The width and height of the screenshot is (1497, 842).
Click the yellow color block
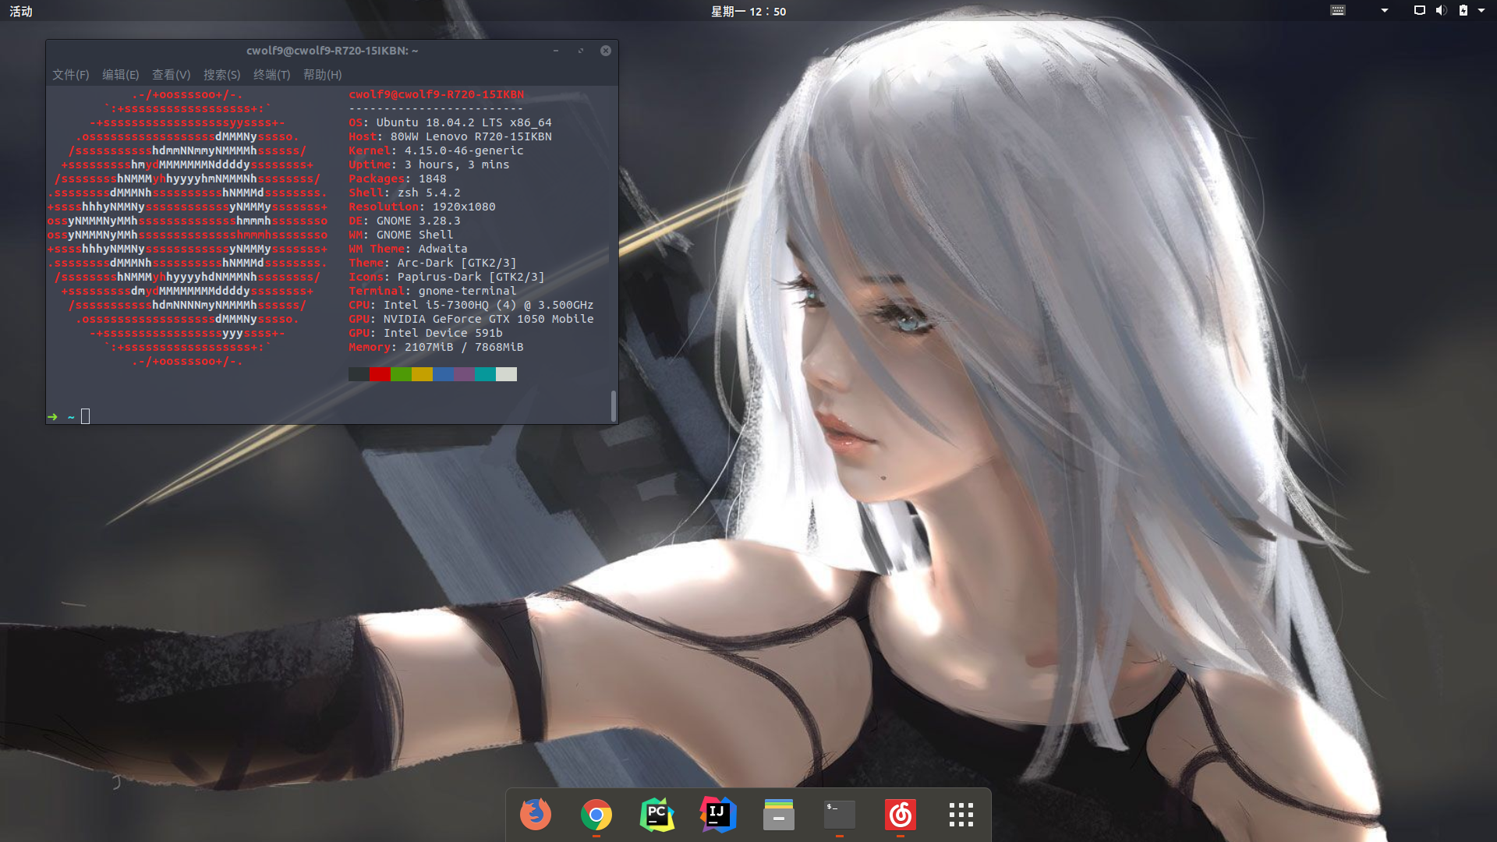point(422,374)
